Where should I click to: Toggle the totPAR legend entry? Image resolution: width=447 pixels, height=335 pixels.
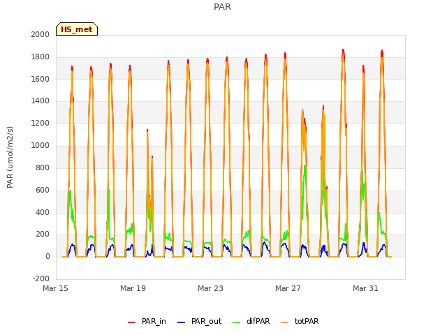tap(300, 321)
